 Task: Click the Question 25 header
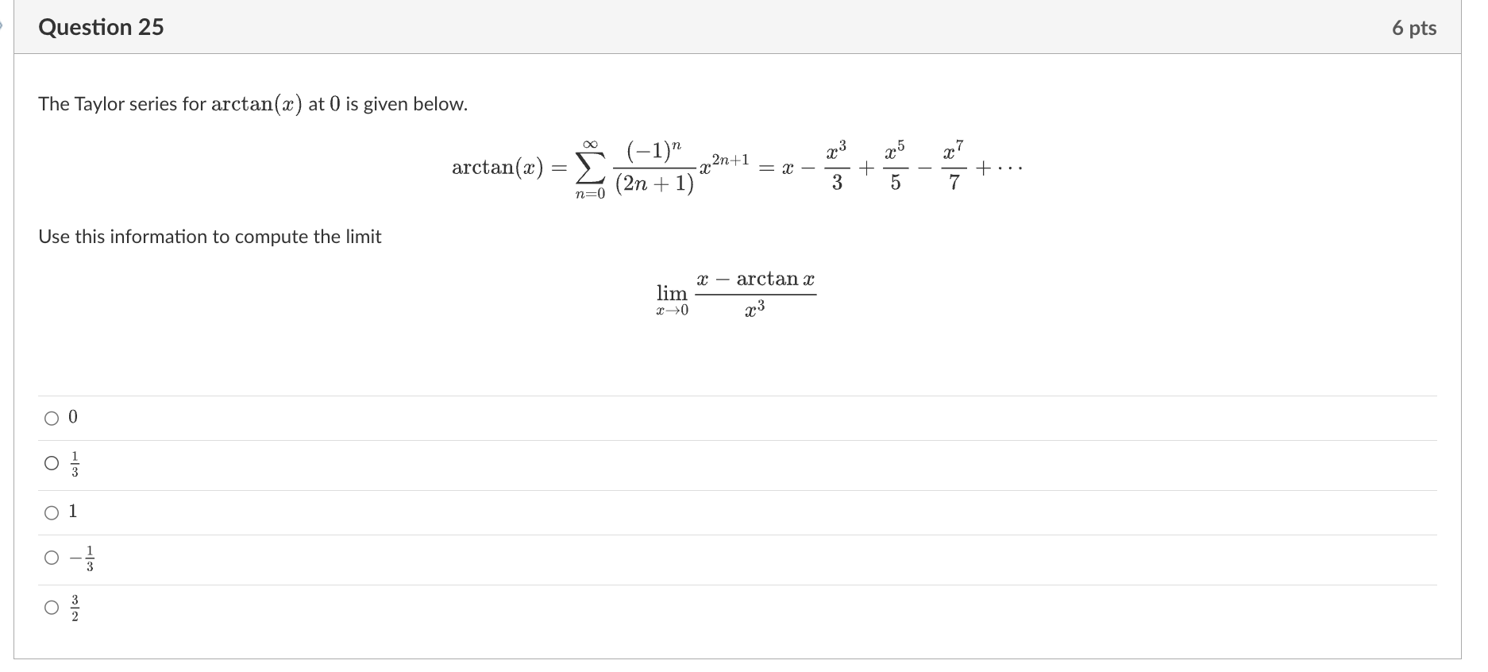click(x=101, y=27)
